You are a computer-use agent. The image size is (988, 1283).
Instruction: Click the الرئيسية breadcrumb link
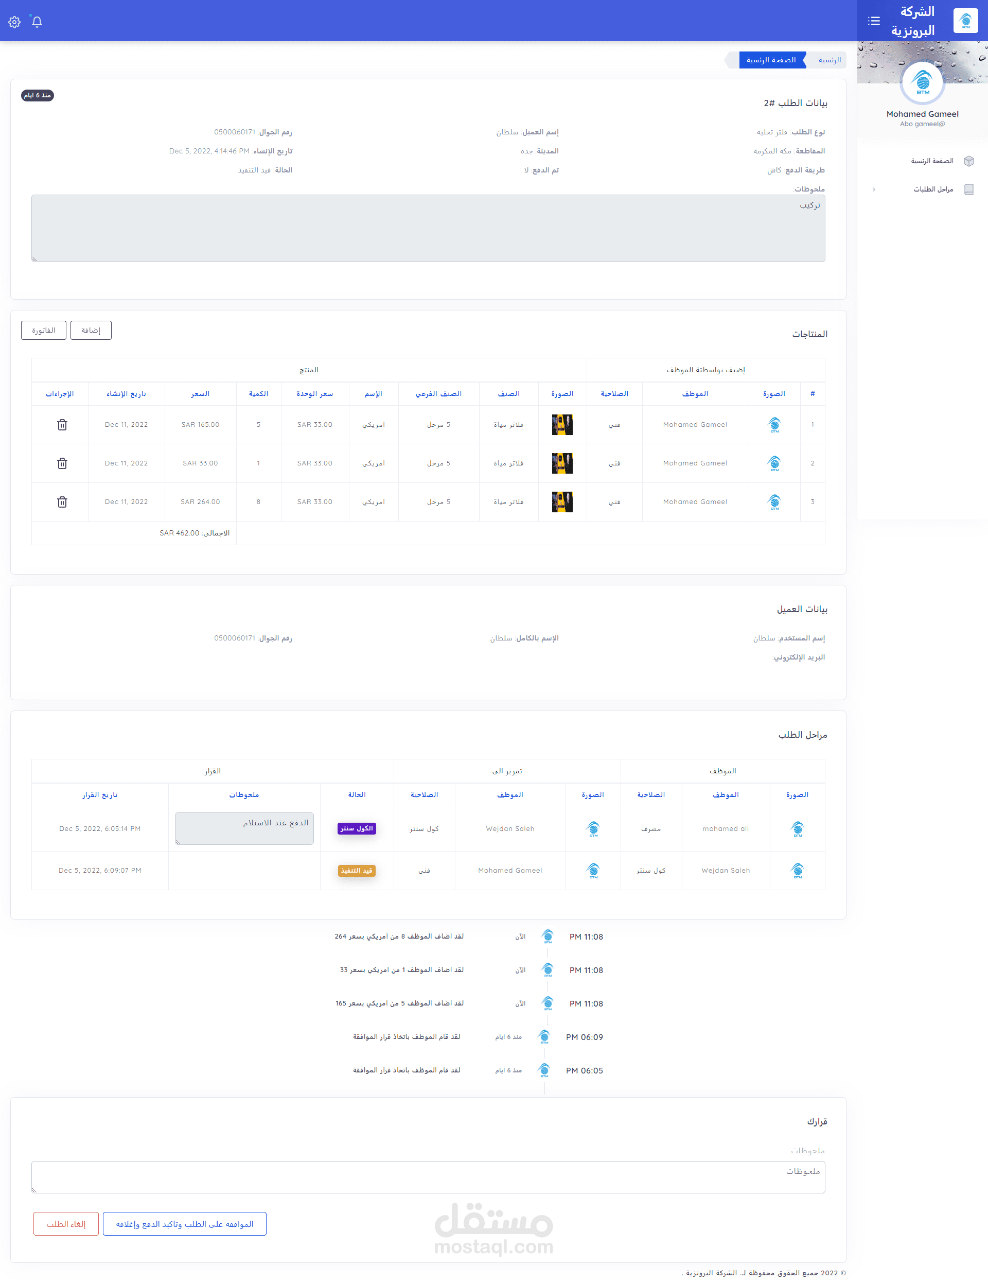[x=829, y=60]
